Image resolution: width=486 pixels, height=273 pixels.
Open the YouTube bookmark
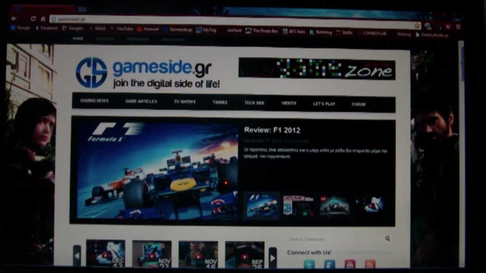point(122,29)
